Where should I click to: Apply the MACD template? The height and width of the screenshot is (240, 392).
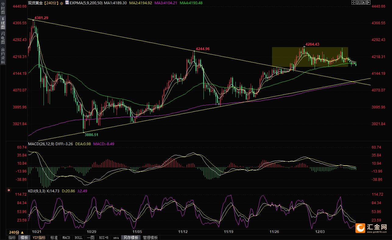click(x=66, y=238)
